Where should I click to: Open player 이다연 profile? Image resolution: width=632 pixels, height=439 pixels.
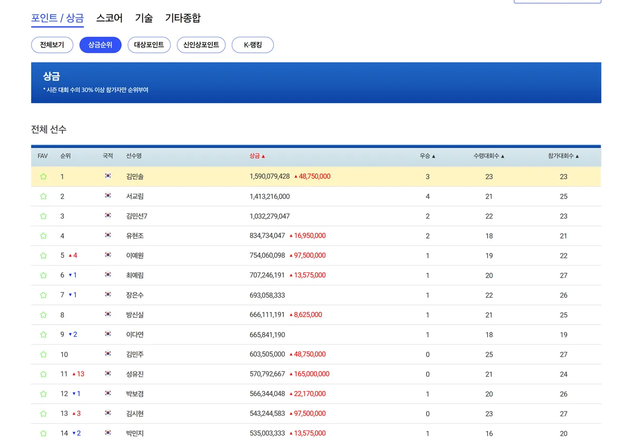pos(135,335)
